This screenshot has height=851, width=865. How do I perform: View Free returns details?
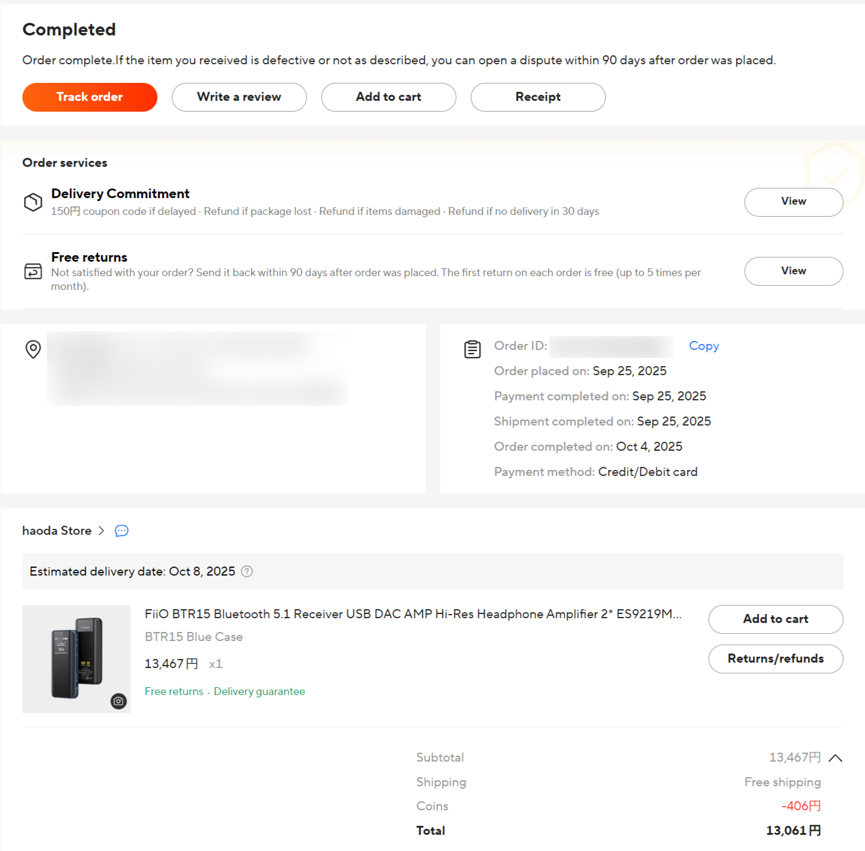[x=793, y=271]
